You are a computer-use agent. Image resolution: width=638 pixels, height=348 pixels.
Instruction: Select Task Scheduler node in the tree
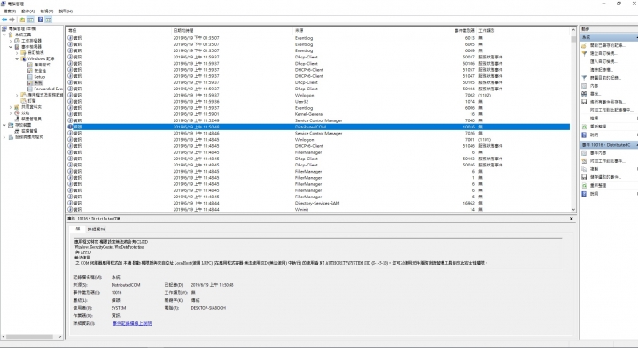pos(31,41)
